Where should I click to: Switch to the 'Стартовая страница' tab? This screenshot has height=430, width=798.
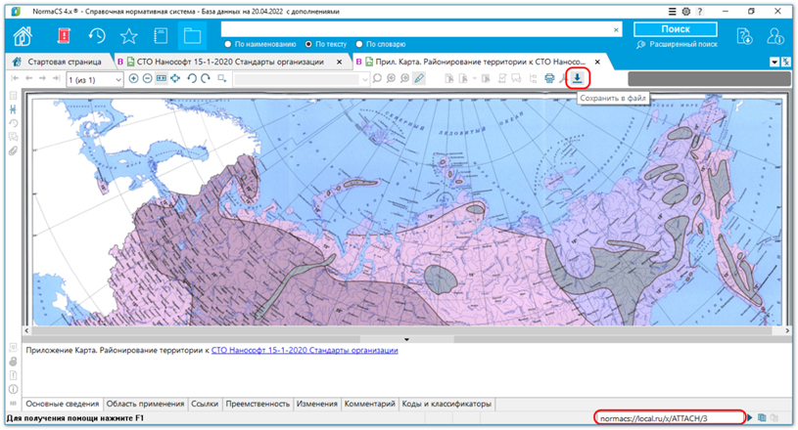coord(61,61)
